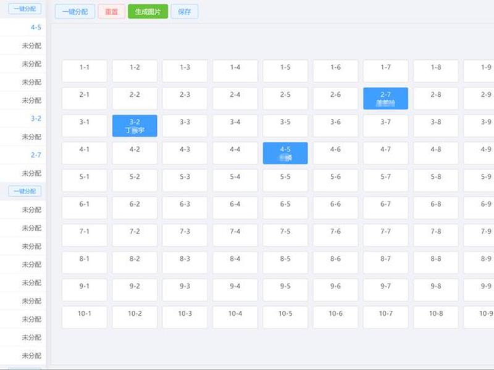Click the red 重置 reset button
494x370 pixels.
tap(112, 12)
